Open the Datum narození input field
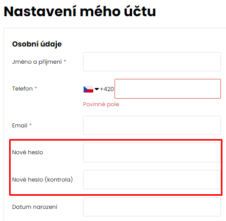The image size is (226, 221). [152, 207]
